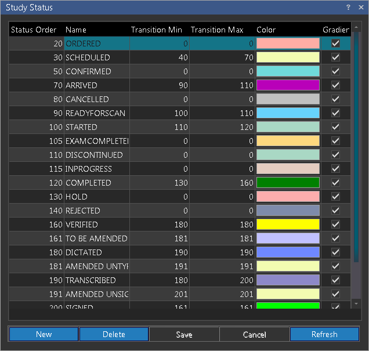Uncheck Gradient for the ARRIVED status
369x351 pixels.
(335, 85)
